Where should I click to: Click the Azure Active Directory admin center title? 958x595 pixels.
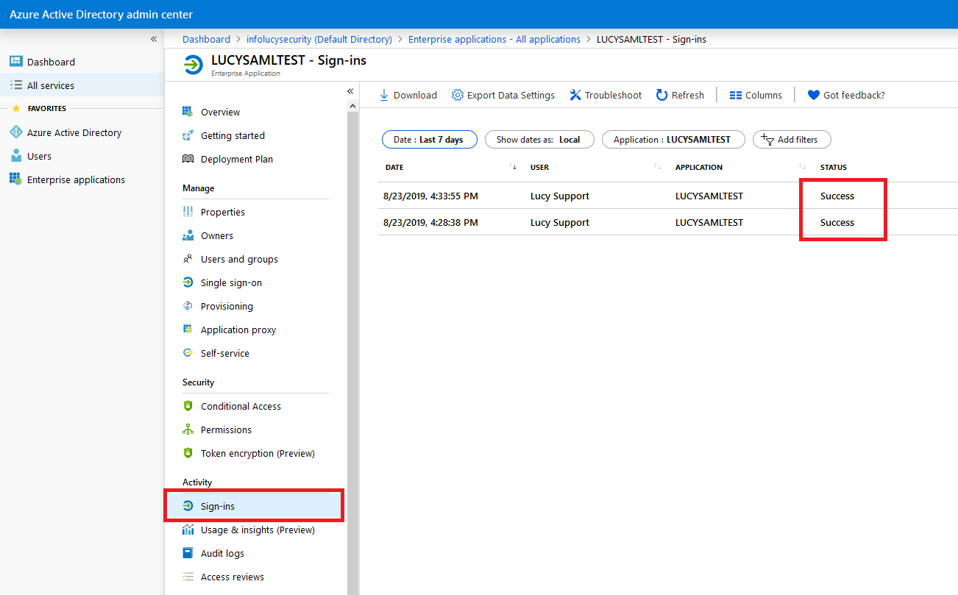tap(101, 14)
